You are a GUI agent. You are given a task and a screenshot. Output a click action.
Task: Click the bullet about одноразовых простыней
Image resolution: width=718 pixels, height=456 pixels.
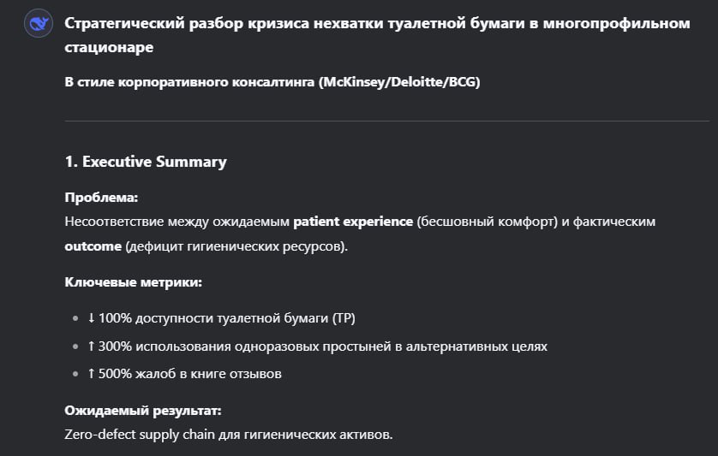(x=317, y=346)
